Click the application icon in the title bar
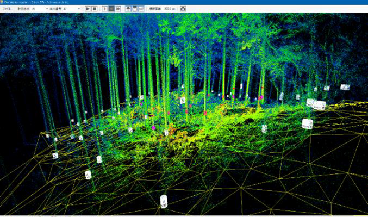This screenshot has width=368, height=217. 2,2
